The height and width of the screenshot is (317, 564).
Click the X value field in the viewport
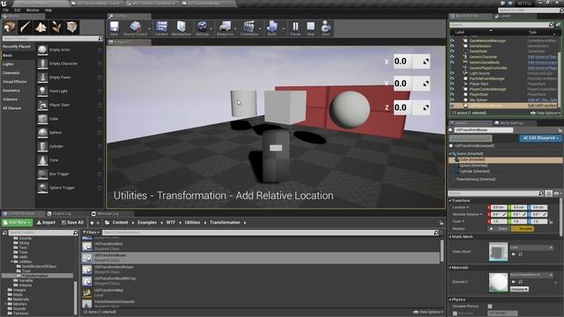point(412,62)
